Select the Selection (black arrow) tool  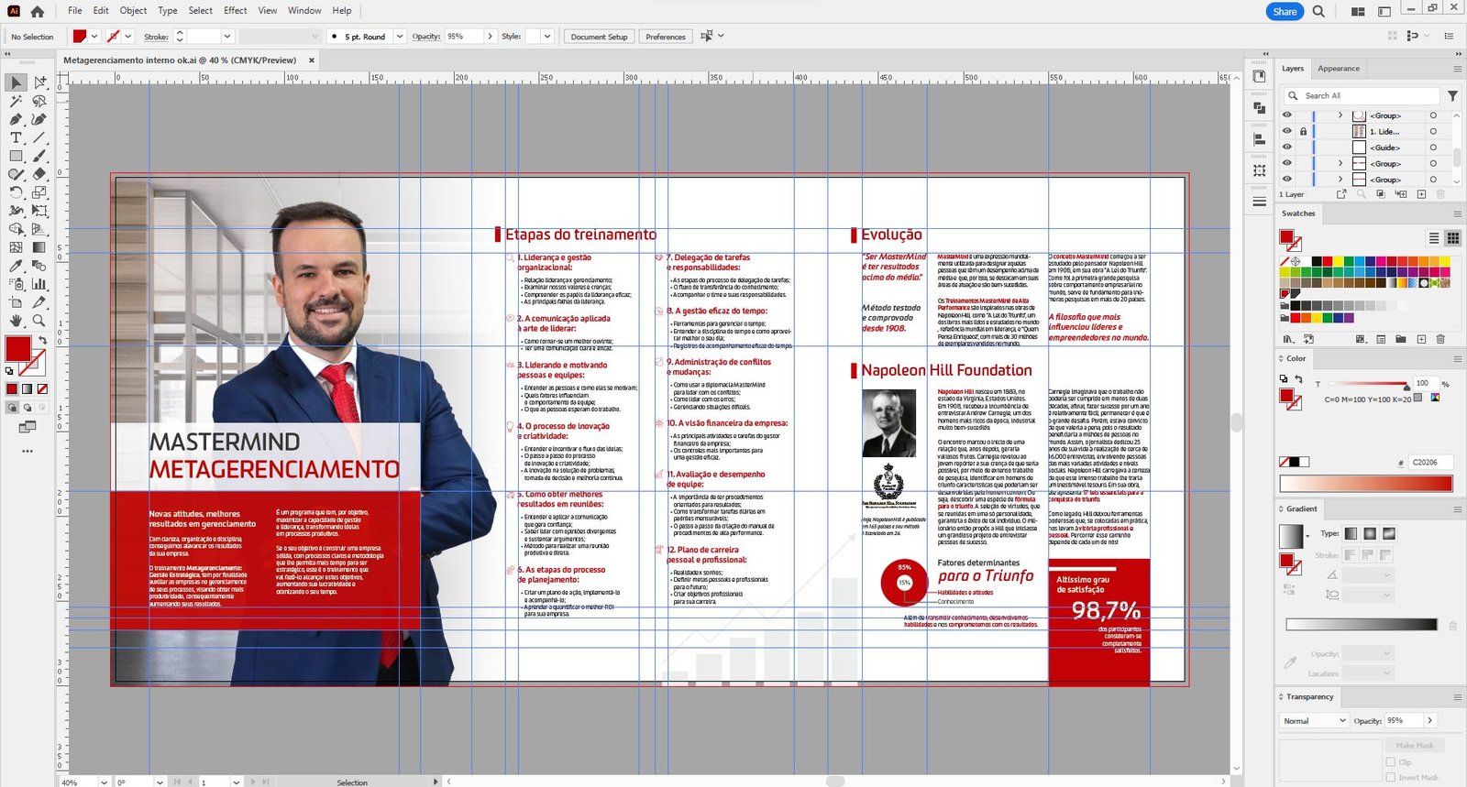click(x=17, y=82)
